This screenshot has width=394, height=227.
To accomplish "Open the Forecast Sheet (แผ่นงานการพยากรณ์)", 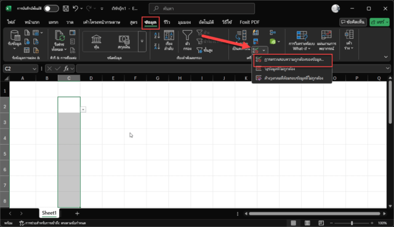I will click(x=326, y=40).
